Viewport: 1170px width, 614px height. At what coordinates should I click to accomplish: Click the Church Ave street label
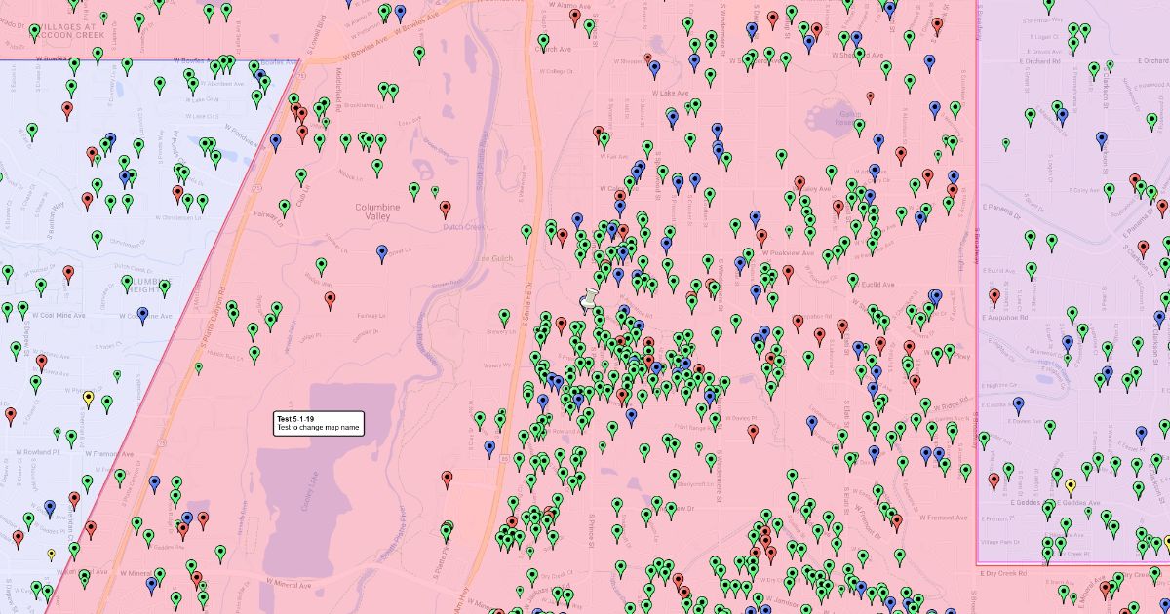click(554, 49)
